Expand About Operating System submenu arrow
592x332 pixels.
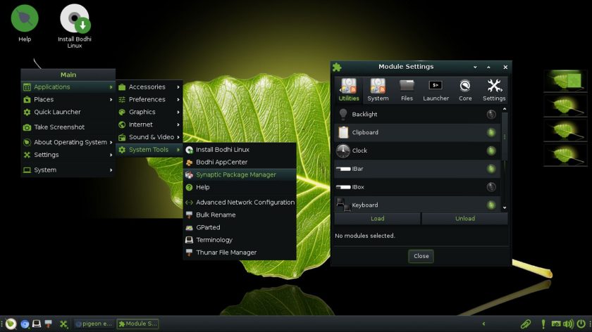[111, 142]
